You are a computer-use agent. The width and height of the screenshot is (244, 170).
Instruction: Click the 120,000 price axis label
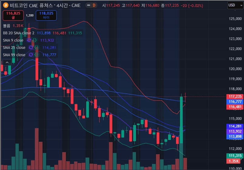[235, 69]
